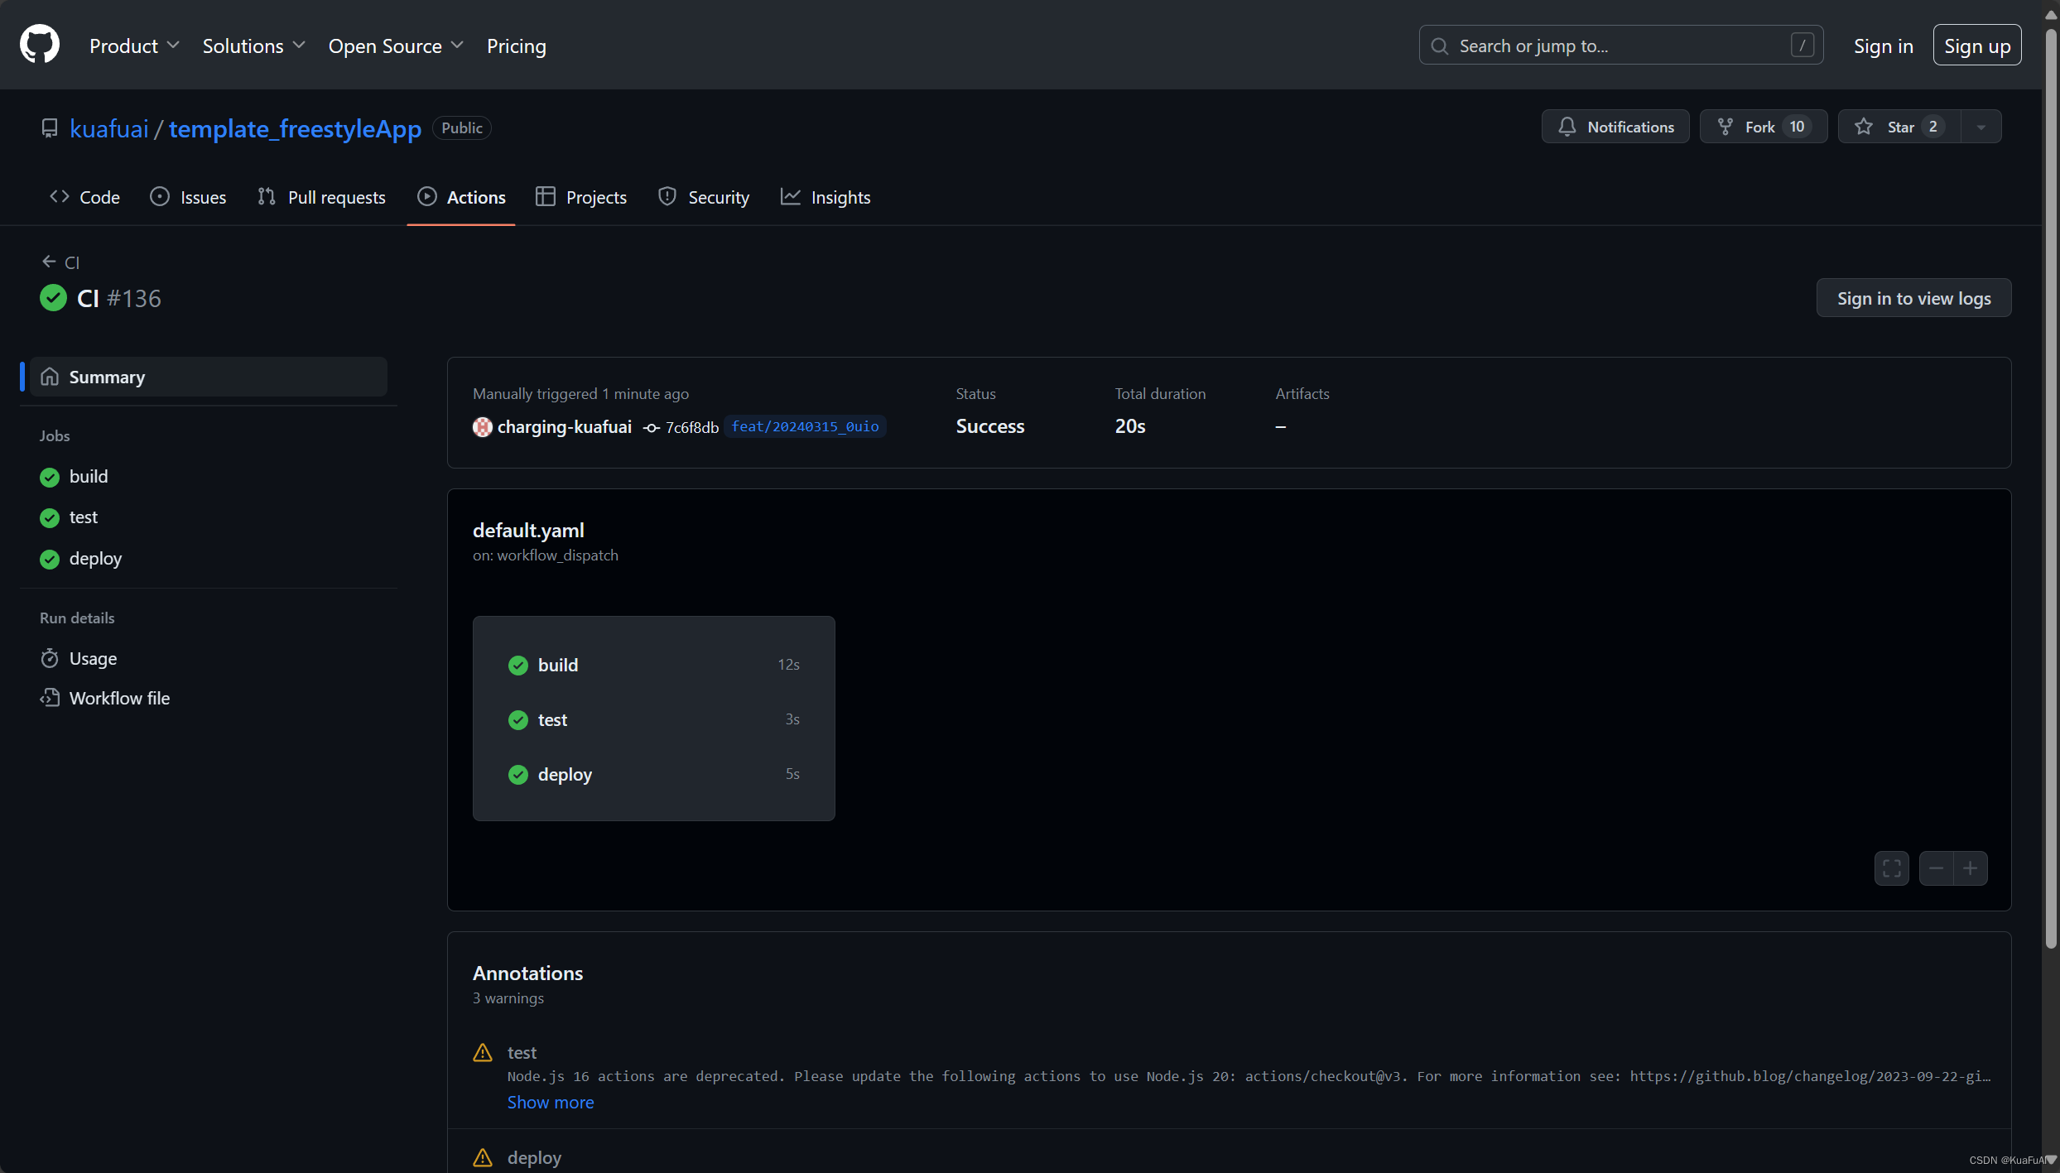Click the Notifications bell icon
Viewport: 2060px width, 1173px height.
tap(1567, 126)
